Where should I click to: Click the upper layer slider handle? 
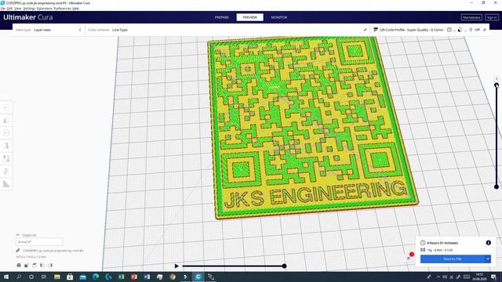(497, 85)
